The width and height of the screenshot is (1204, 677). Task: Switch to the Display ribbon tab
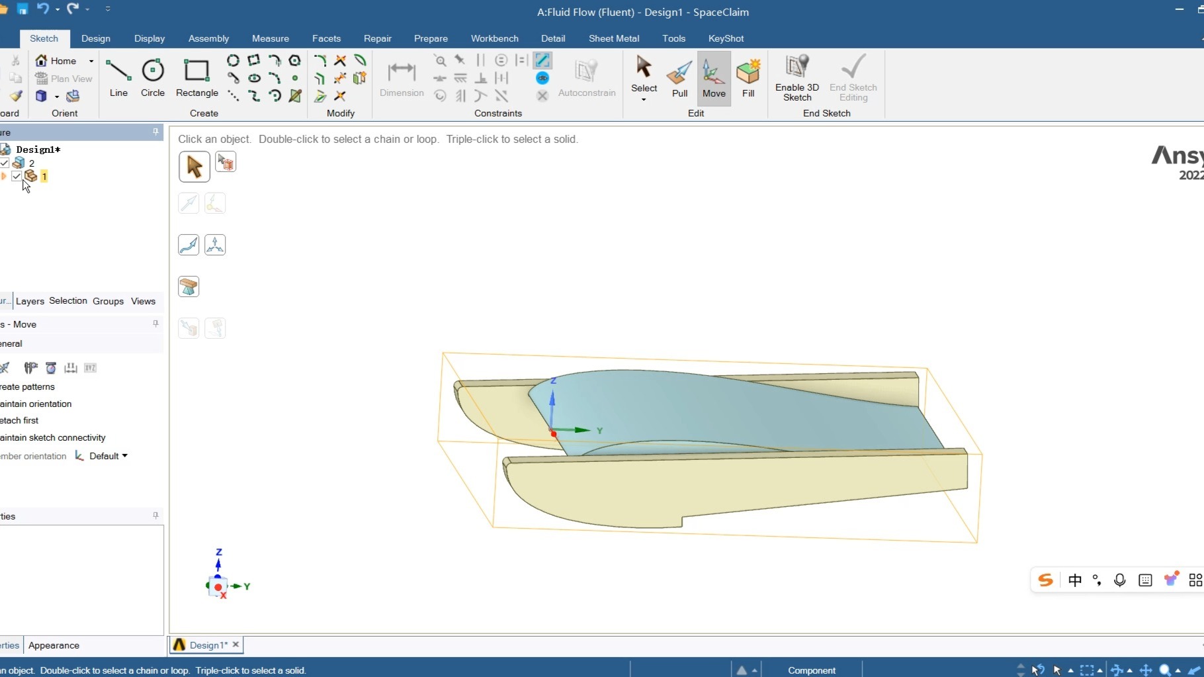(x=150, y=38)
